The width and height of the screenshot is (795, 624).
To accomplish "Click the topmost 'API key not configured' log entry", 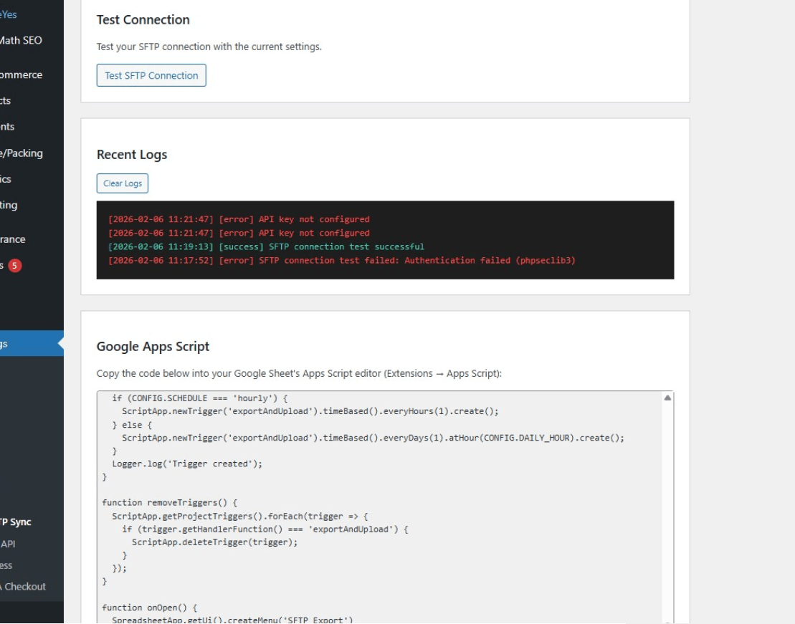I will tap(239, 219).
